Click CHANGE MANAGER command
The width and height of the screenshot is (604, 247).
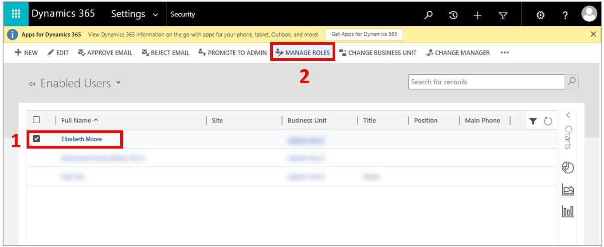(458, 52)
